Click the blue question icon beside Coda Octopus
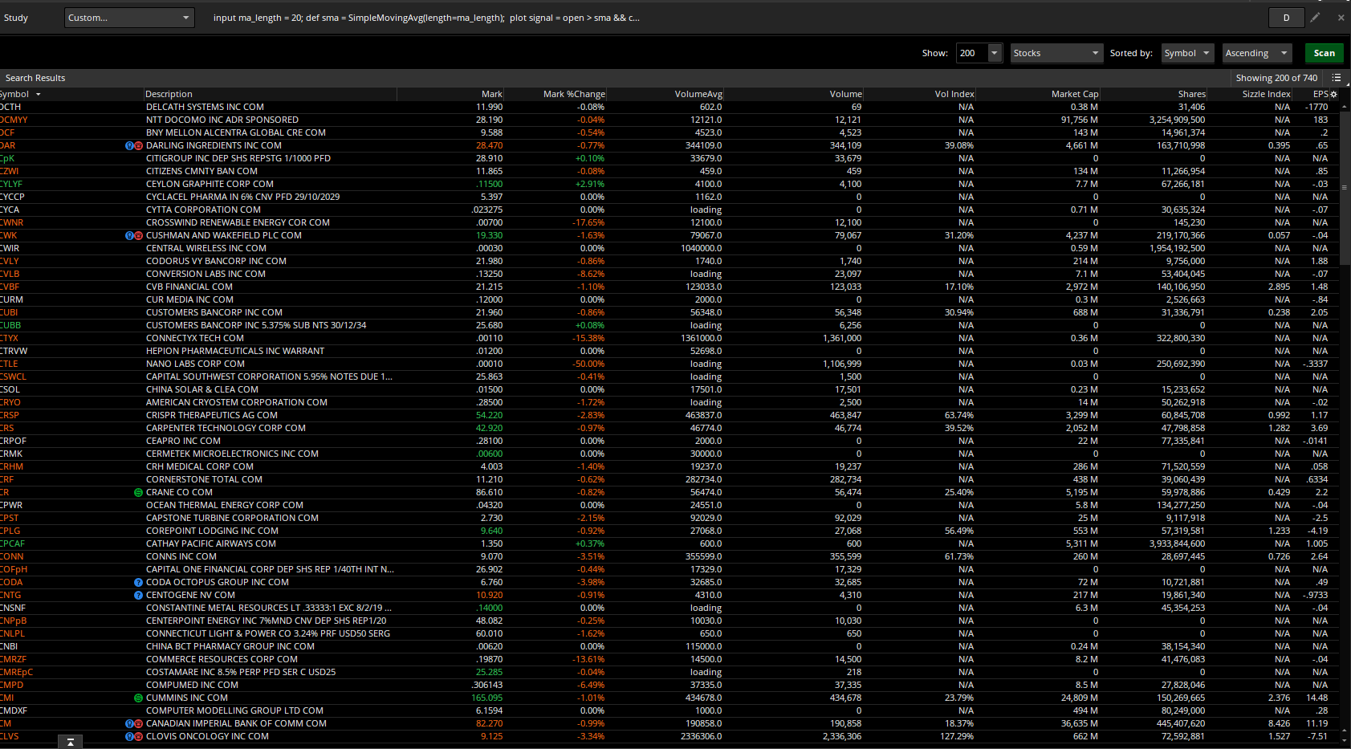 click(x=138, y=582)
